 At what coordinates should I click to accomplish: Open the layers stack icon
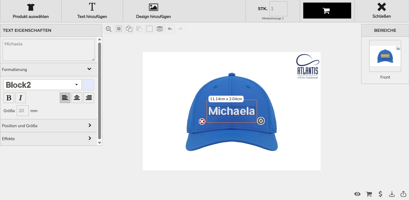(160, 29)
